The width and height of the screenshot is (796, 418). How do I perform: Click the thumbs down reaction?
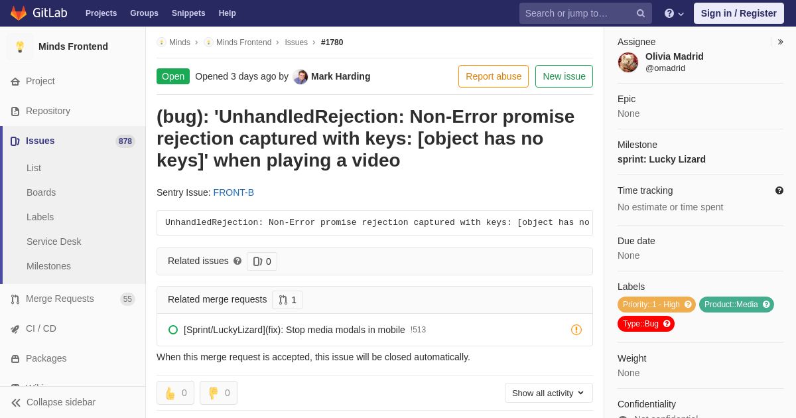coord(218,393)
